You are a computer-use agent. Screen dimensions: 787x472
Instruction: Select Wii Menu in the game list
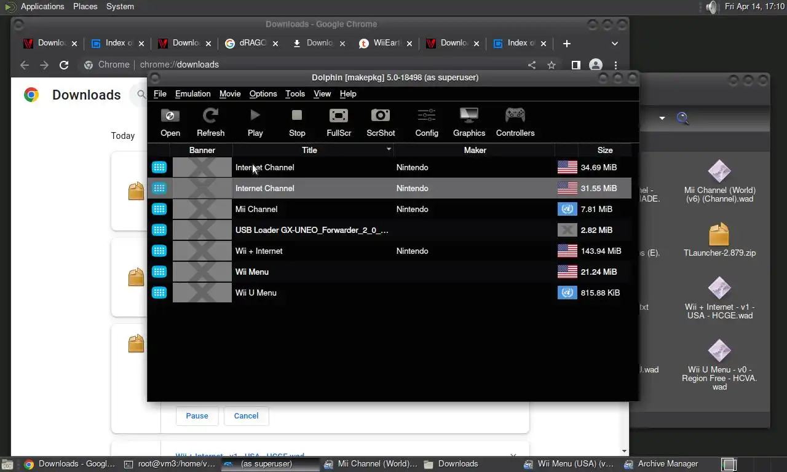[x=390, y=272]
